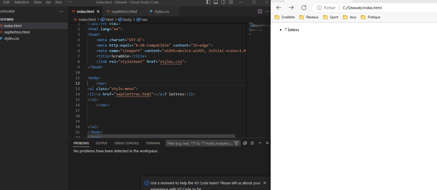Open the Customize Layout icon
This screenshot has width=437, height=190.
231,2
